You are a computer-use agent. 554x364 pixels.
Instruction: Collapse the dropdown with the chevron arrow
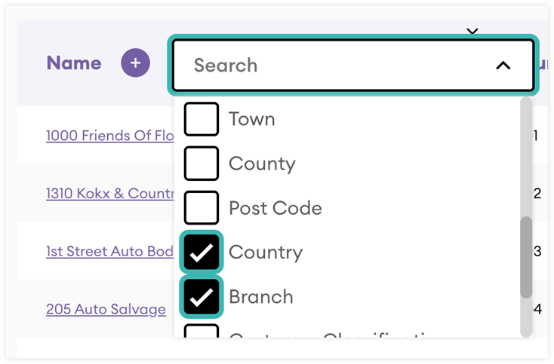(503, 66)
